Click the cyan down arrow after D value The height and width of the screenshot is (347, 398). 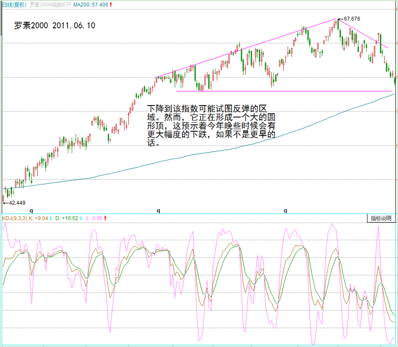click(81, 218)
